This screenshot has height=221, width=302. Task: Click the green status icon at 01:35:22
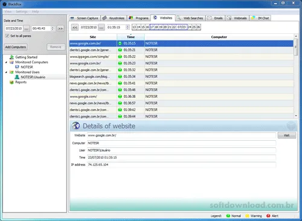tap(120, 57)
